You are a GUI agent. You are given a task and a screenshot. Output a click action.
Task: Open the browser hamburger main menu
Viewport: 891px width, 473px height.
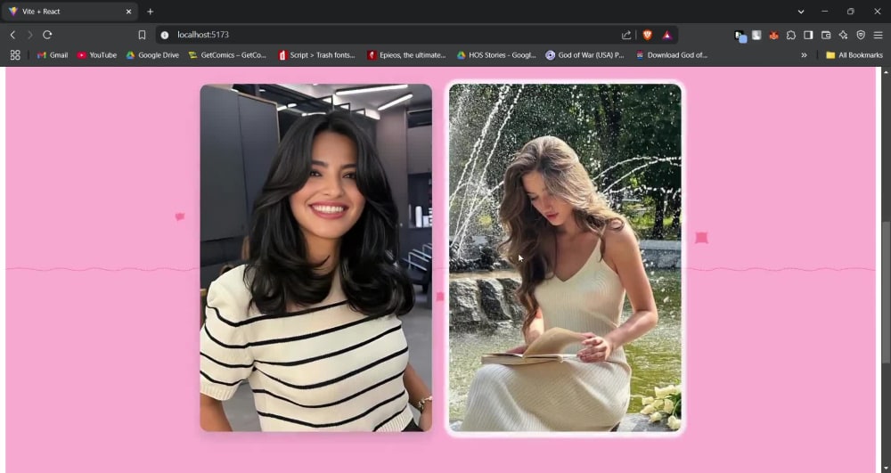point(878,35)
